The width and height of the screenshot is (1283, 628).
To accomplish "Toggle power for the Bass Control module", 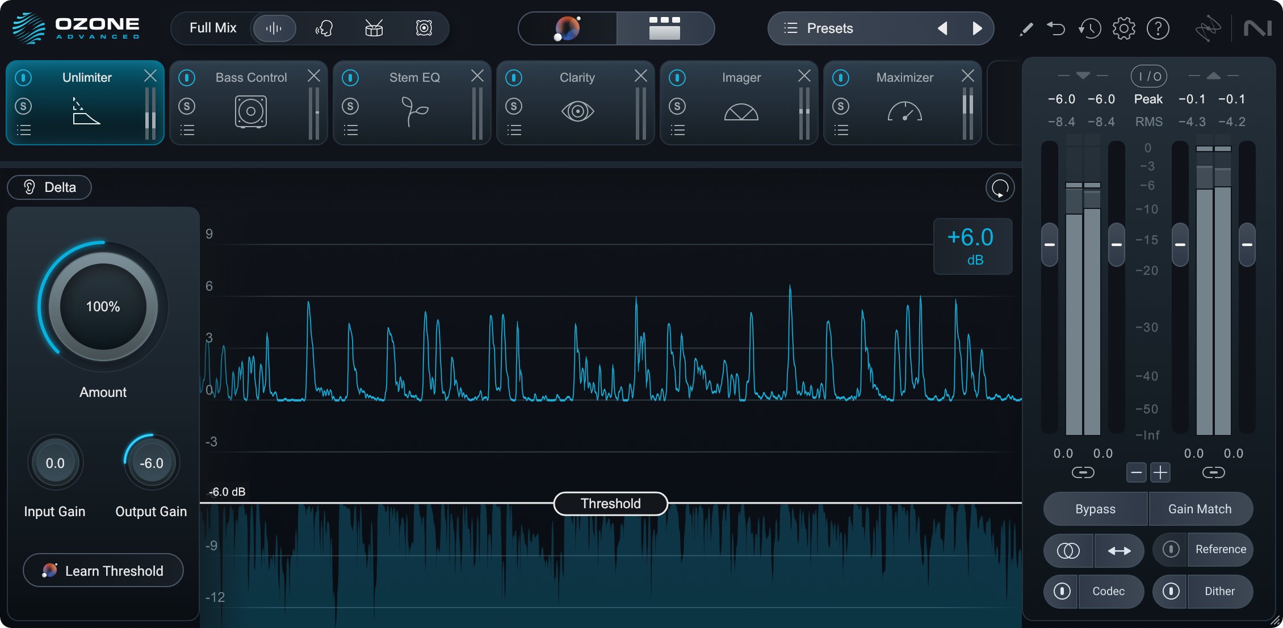I will pos(187,77).
